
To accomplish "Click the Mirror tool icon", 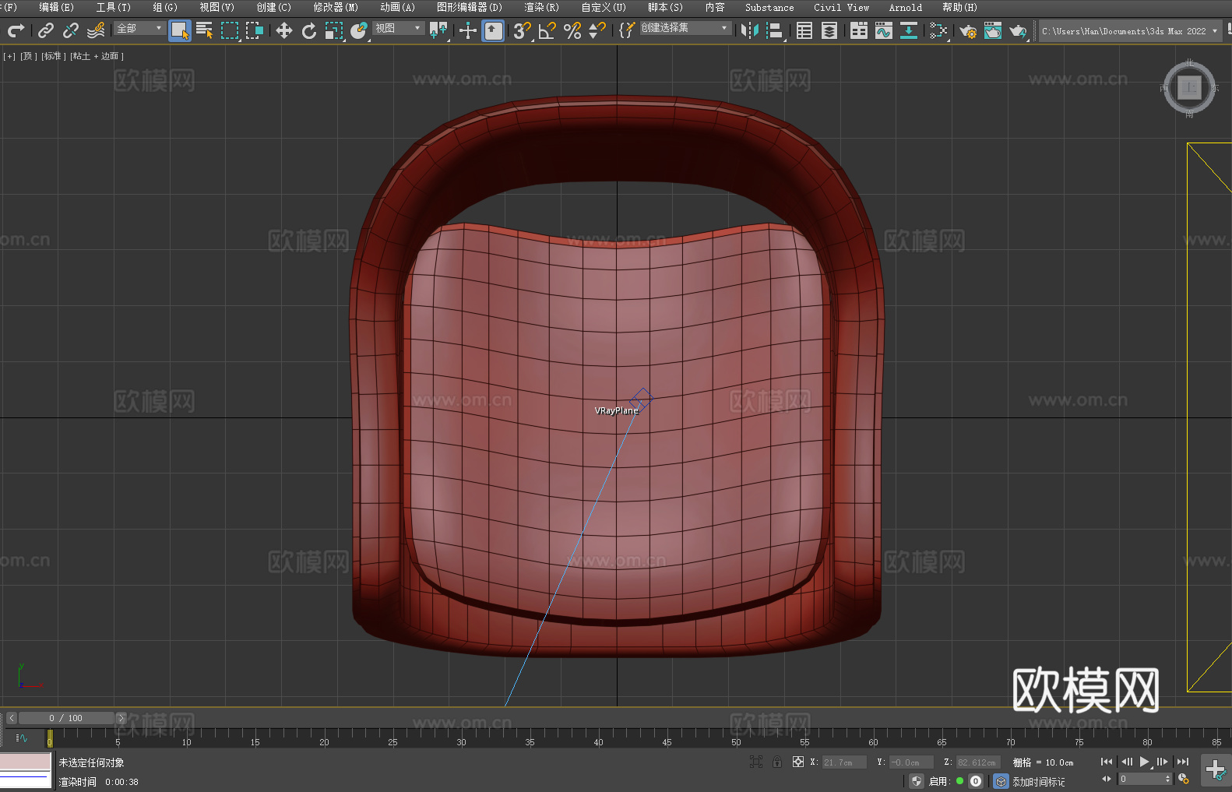I will [750, 30].
